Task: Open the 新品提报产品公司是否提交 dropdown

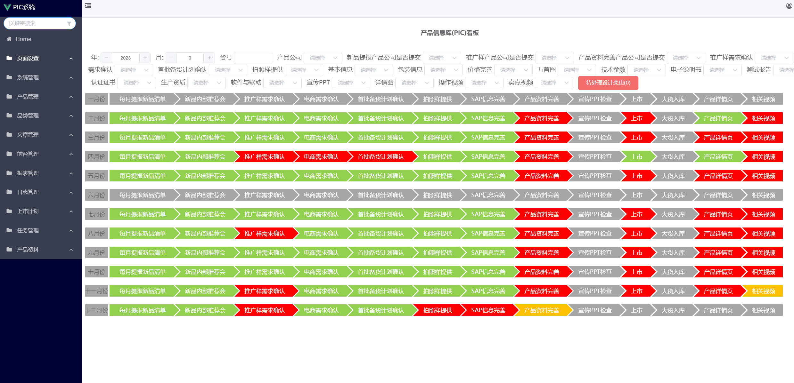Action: (x=442, y=58)
